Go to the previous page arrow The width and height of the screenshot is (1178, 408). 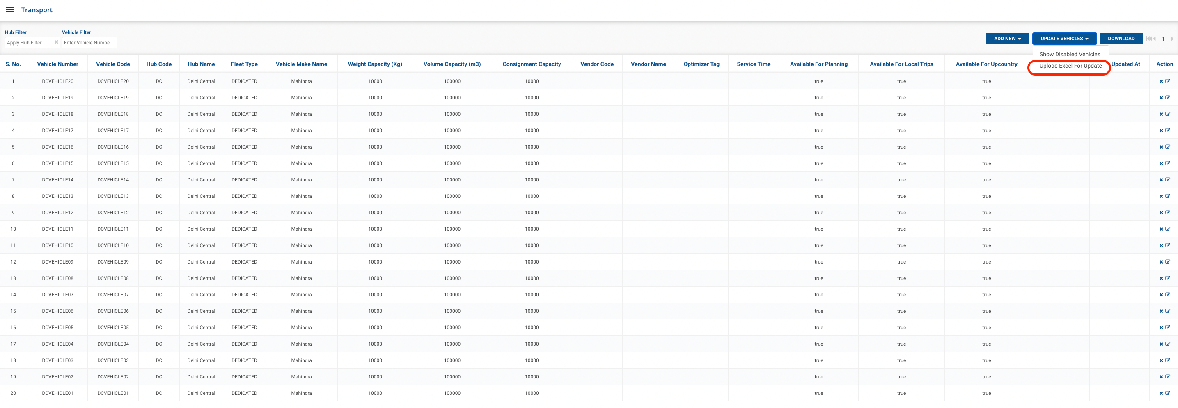click(1154, 39)
